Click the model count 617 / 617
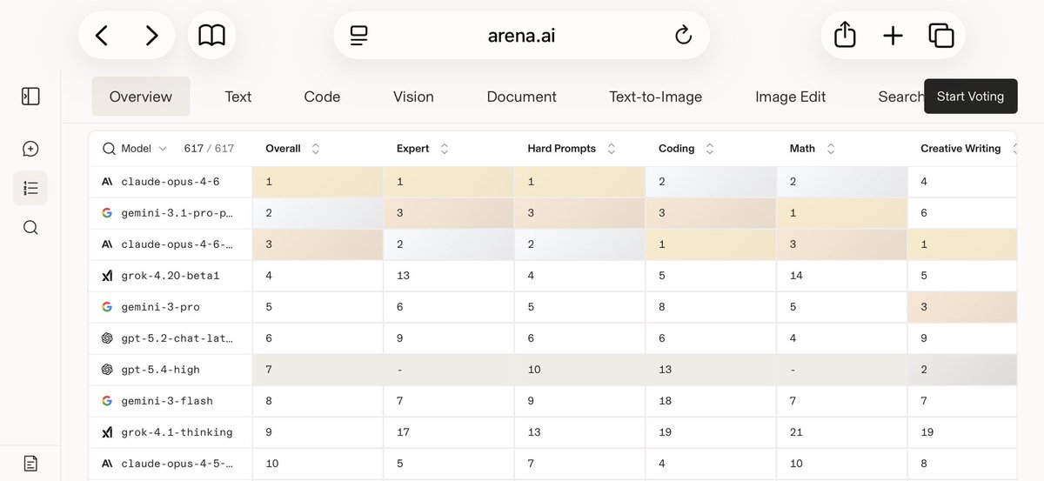The width and height of the screenshot is (1044, 481). point(209,149)
